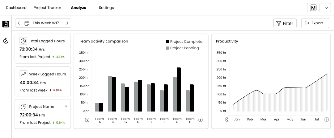
Task: Click the refresh-check icon in left sidebar
Action: coord(6,41)
